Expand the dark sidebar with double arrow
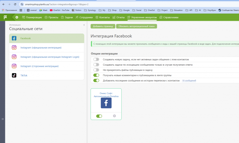239x143 pixels. click(2, 119)
